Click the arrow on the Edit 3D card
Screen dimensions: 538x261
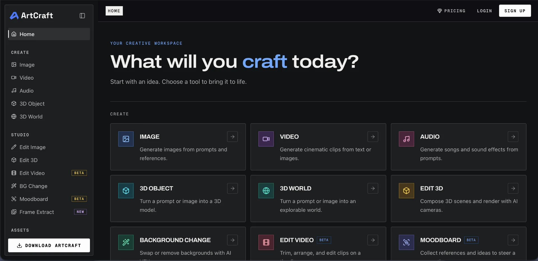[x=513, y=188]
